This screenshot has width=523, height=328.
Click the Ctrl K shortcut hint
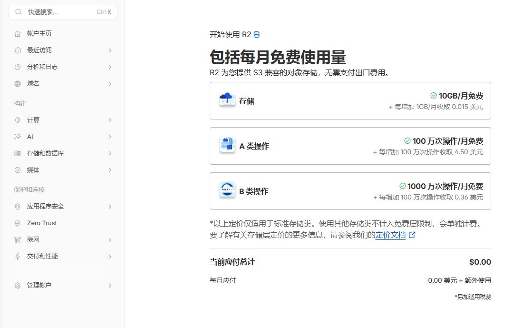[x=104, y=12]
